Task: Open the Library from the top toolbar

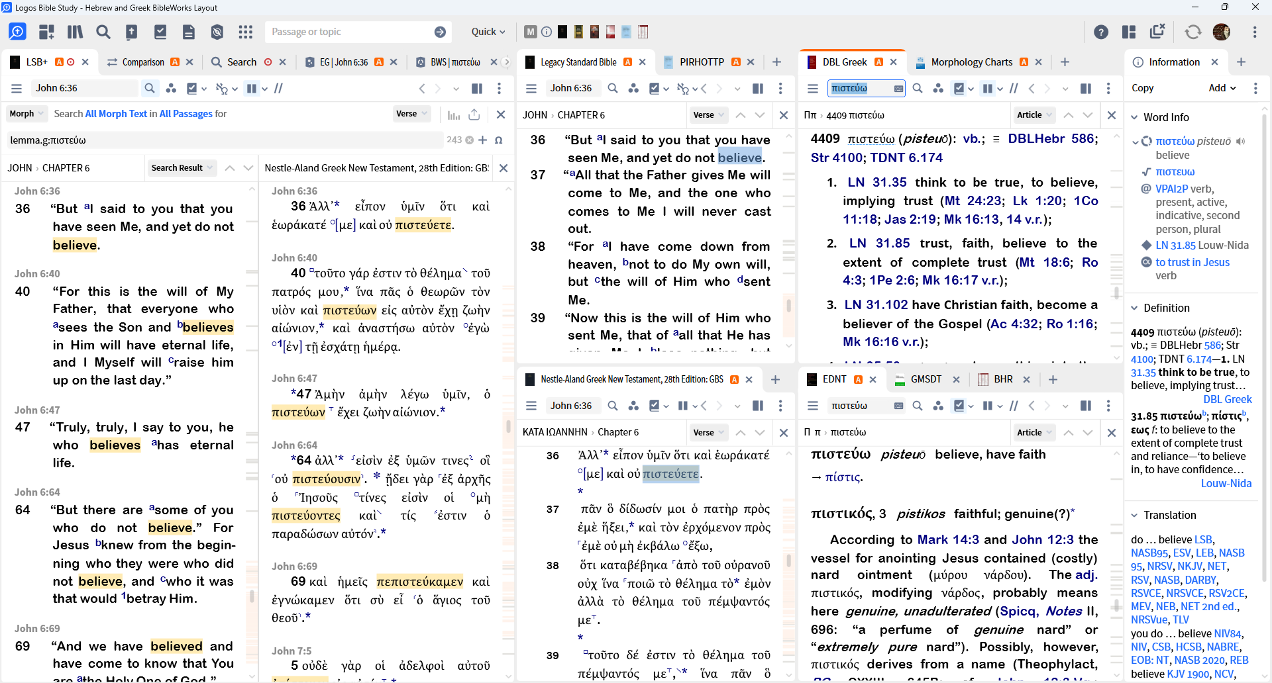Action: pyautogui.click(x=75, y=32)
